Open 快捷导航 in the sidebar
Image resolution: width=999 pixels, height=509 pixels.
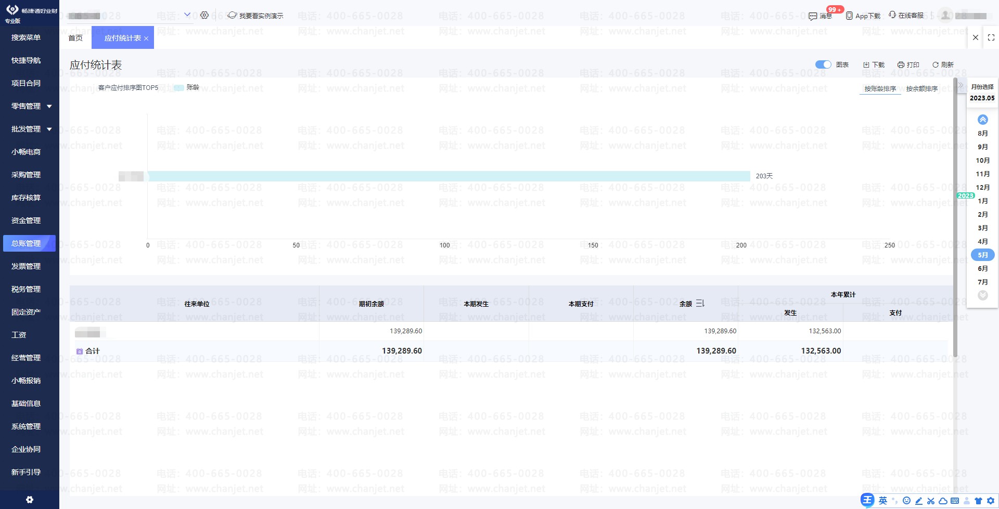(x=26, y=60)
